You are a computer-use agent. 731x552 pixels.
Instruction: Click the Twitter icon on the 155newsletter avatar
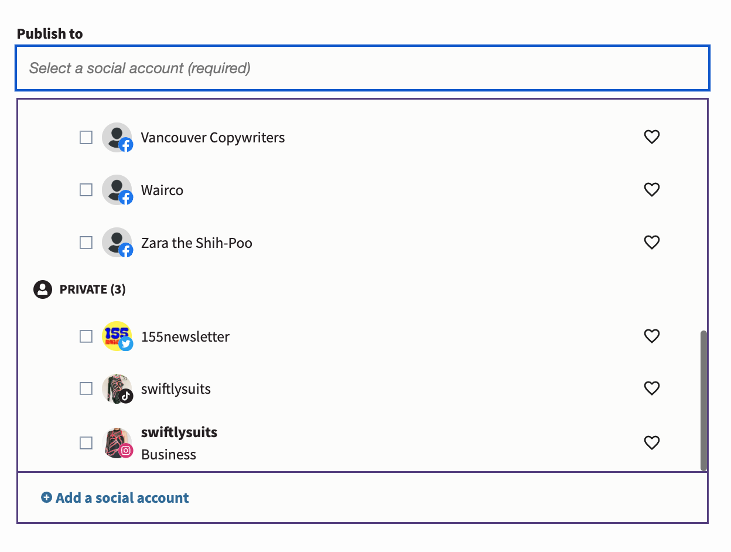point(125,345)
